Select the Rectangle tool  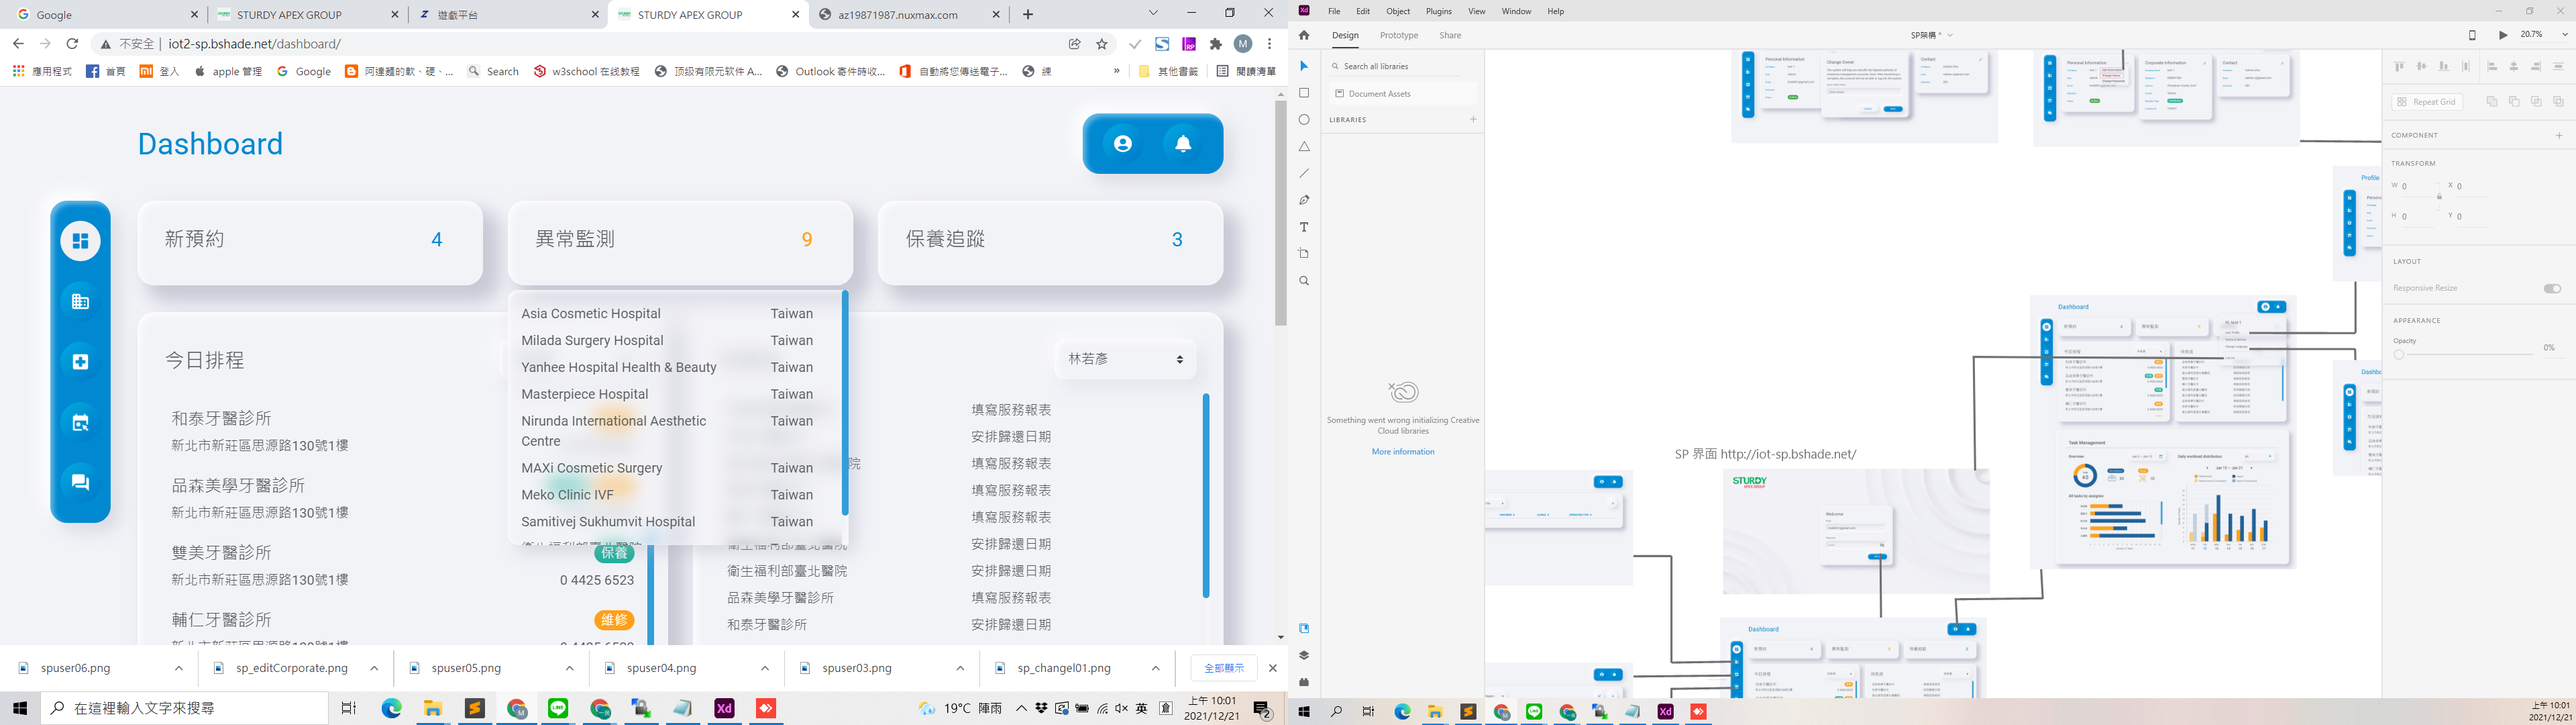coord(1304,93)
